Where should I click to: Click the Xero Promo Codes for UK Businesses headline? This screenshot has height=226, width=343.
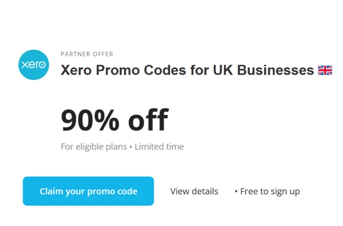pyautogui.click(x=187, y=70)
